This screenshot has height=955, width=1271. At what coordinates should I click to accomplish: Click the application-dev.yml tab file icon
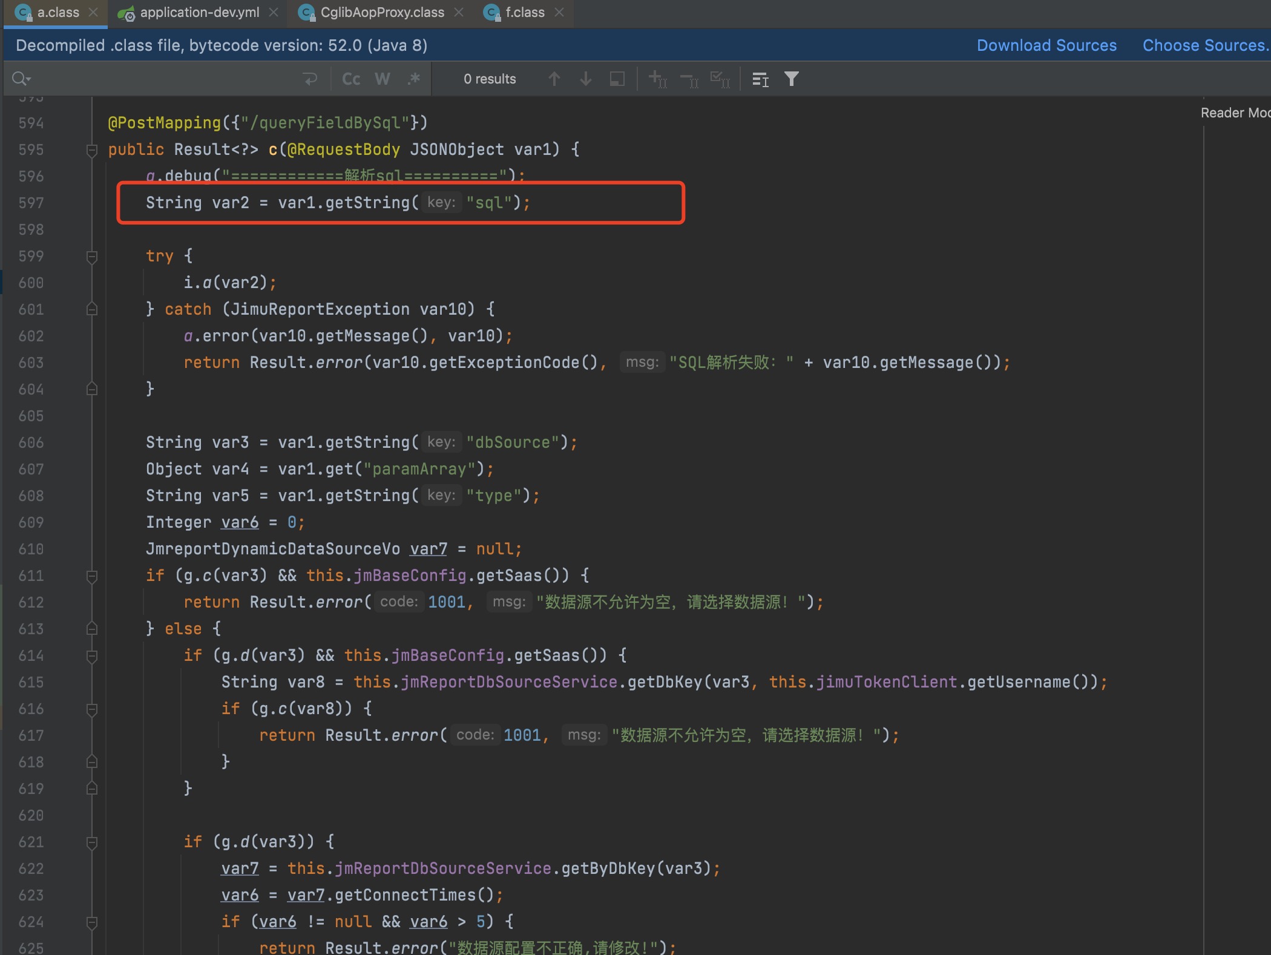pyautogui.click(x=126, y=13)
